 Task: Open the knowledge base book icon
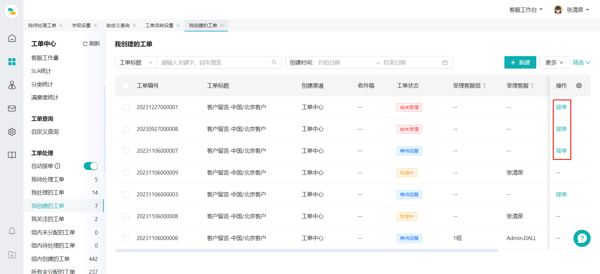[12, 155]
